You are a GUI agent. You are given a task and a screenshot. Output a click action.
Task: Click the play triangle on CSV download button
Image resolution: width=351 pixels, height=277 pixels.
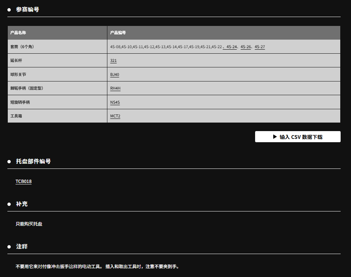coord(275,137)
